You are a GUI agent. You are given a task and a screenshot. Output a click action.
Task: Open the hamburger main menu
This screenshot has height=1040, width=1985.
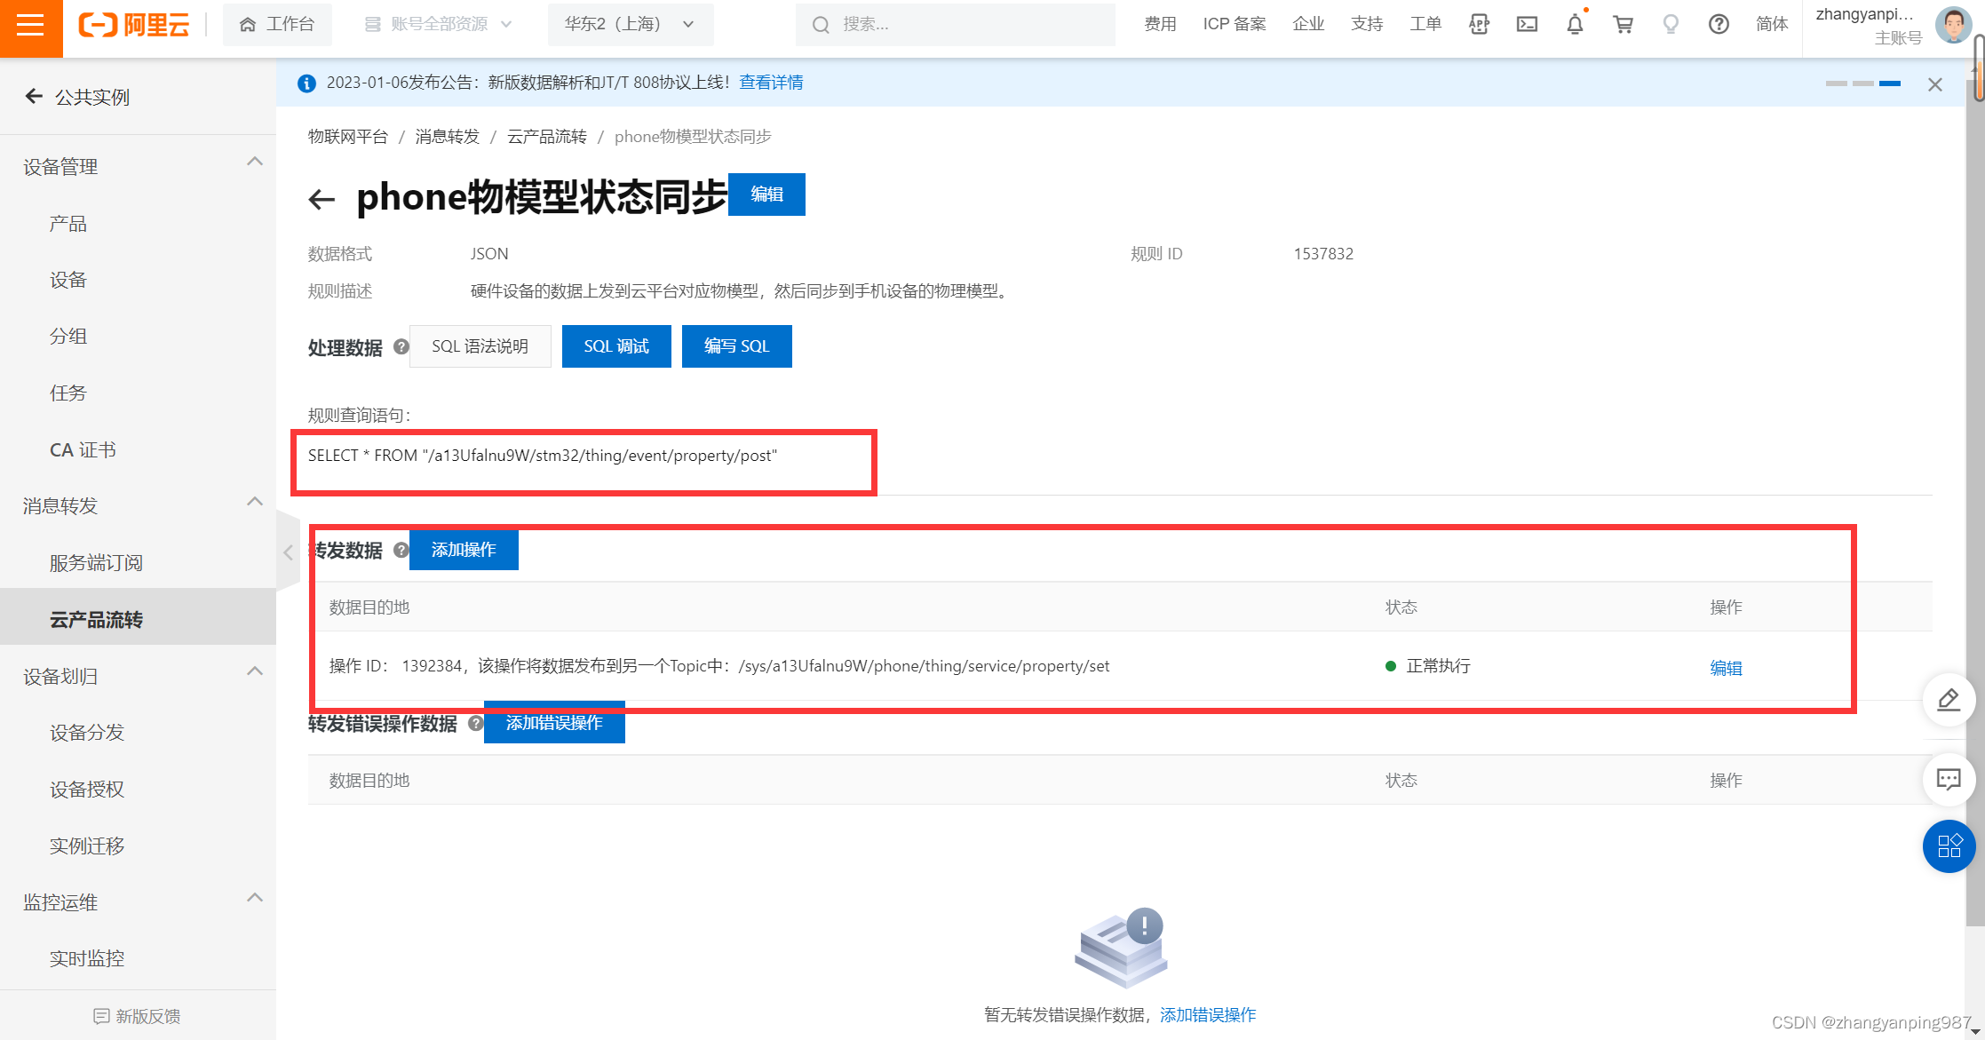(30, 25)
